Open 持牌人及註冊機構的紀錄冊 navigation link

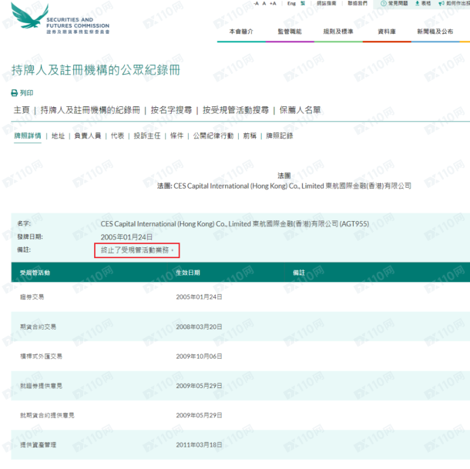point(90,110)
